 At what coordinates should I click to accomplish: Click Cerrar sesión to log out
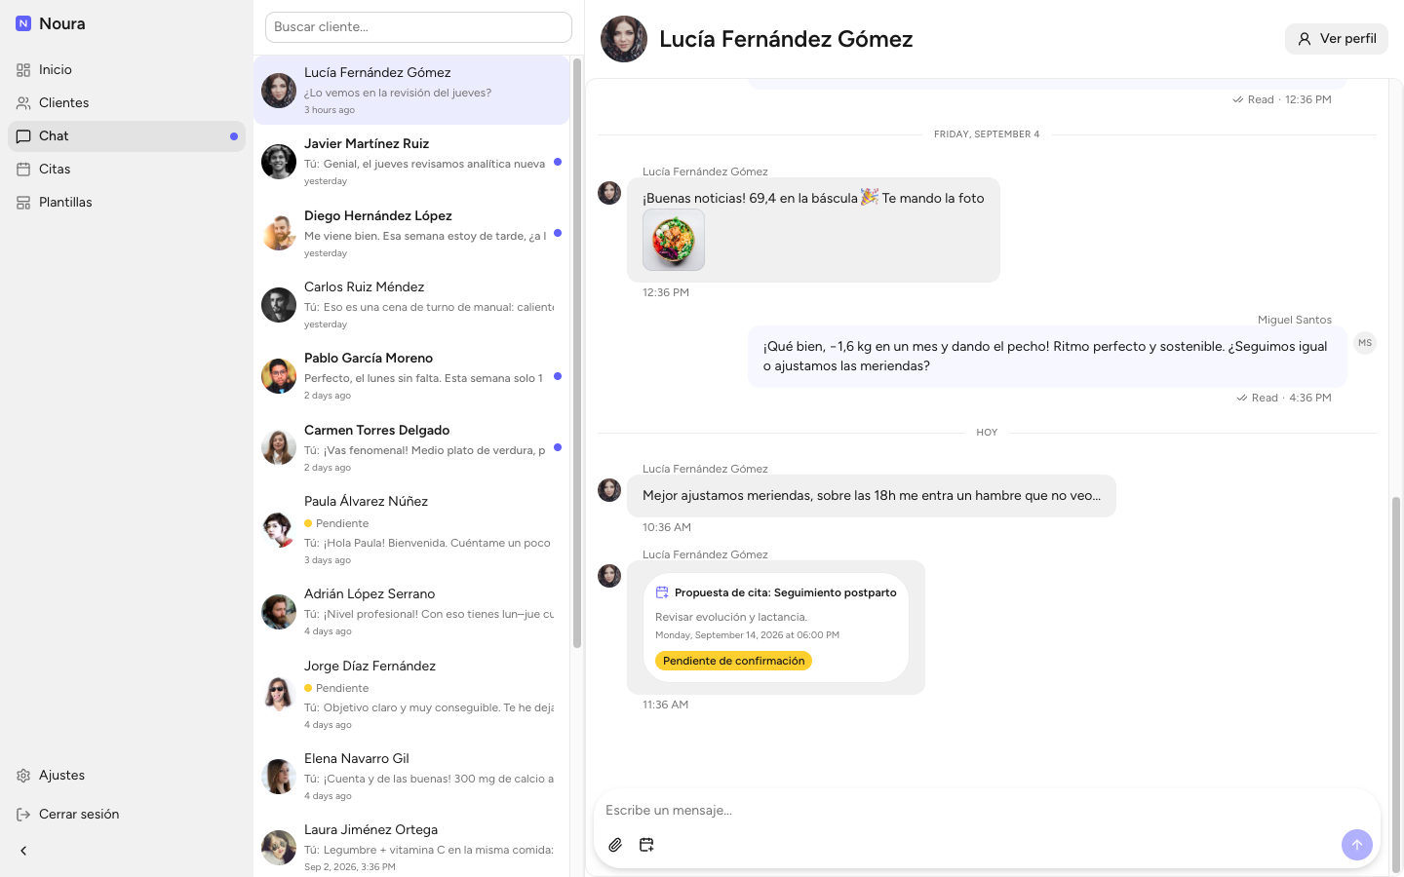coord(127,815)
